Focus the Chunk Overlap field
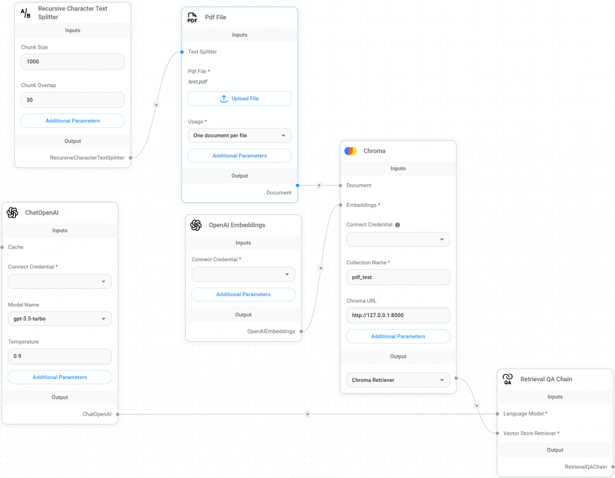This screenshot has width=615, height=478. pyautogui.click(x=73, y=100)
